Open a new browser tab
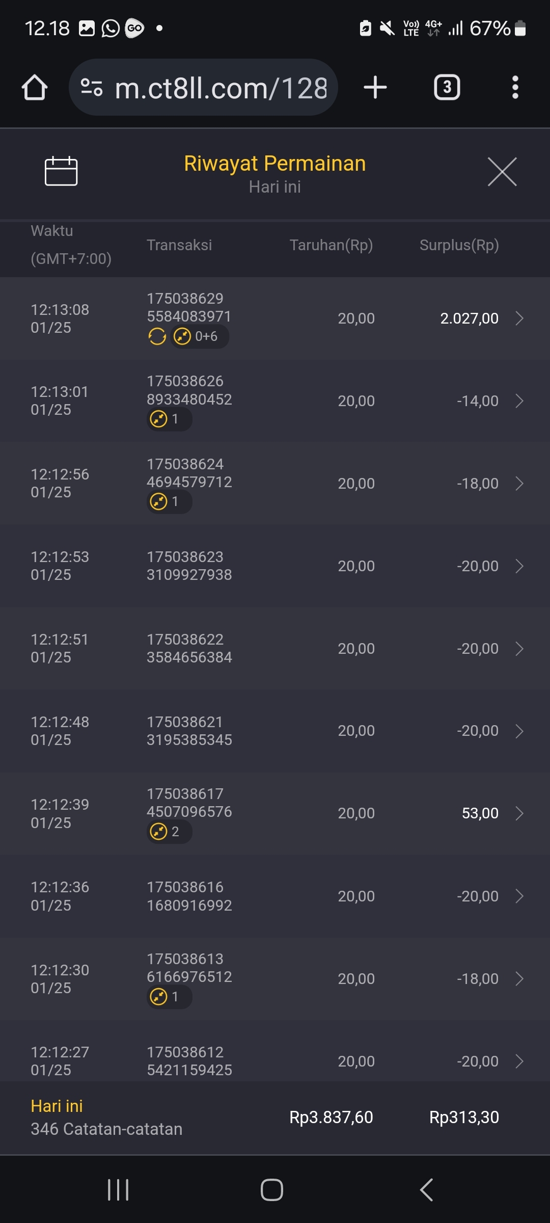The image size is (550, 1223). point(375,88)
